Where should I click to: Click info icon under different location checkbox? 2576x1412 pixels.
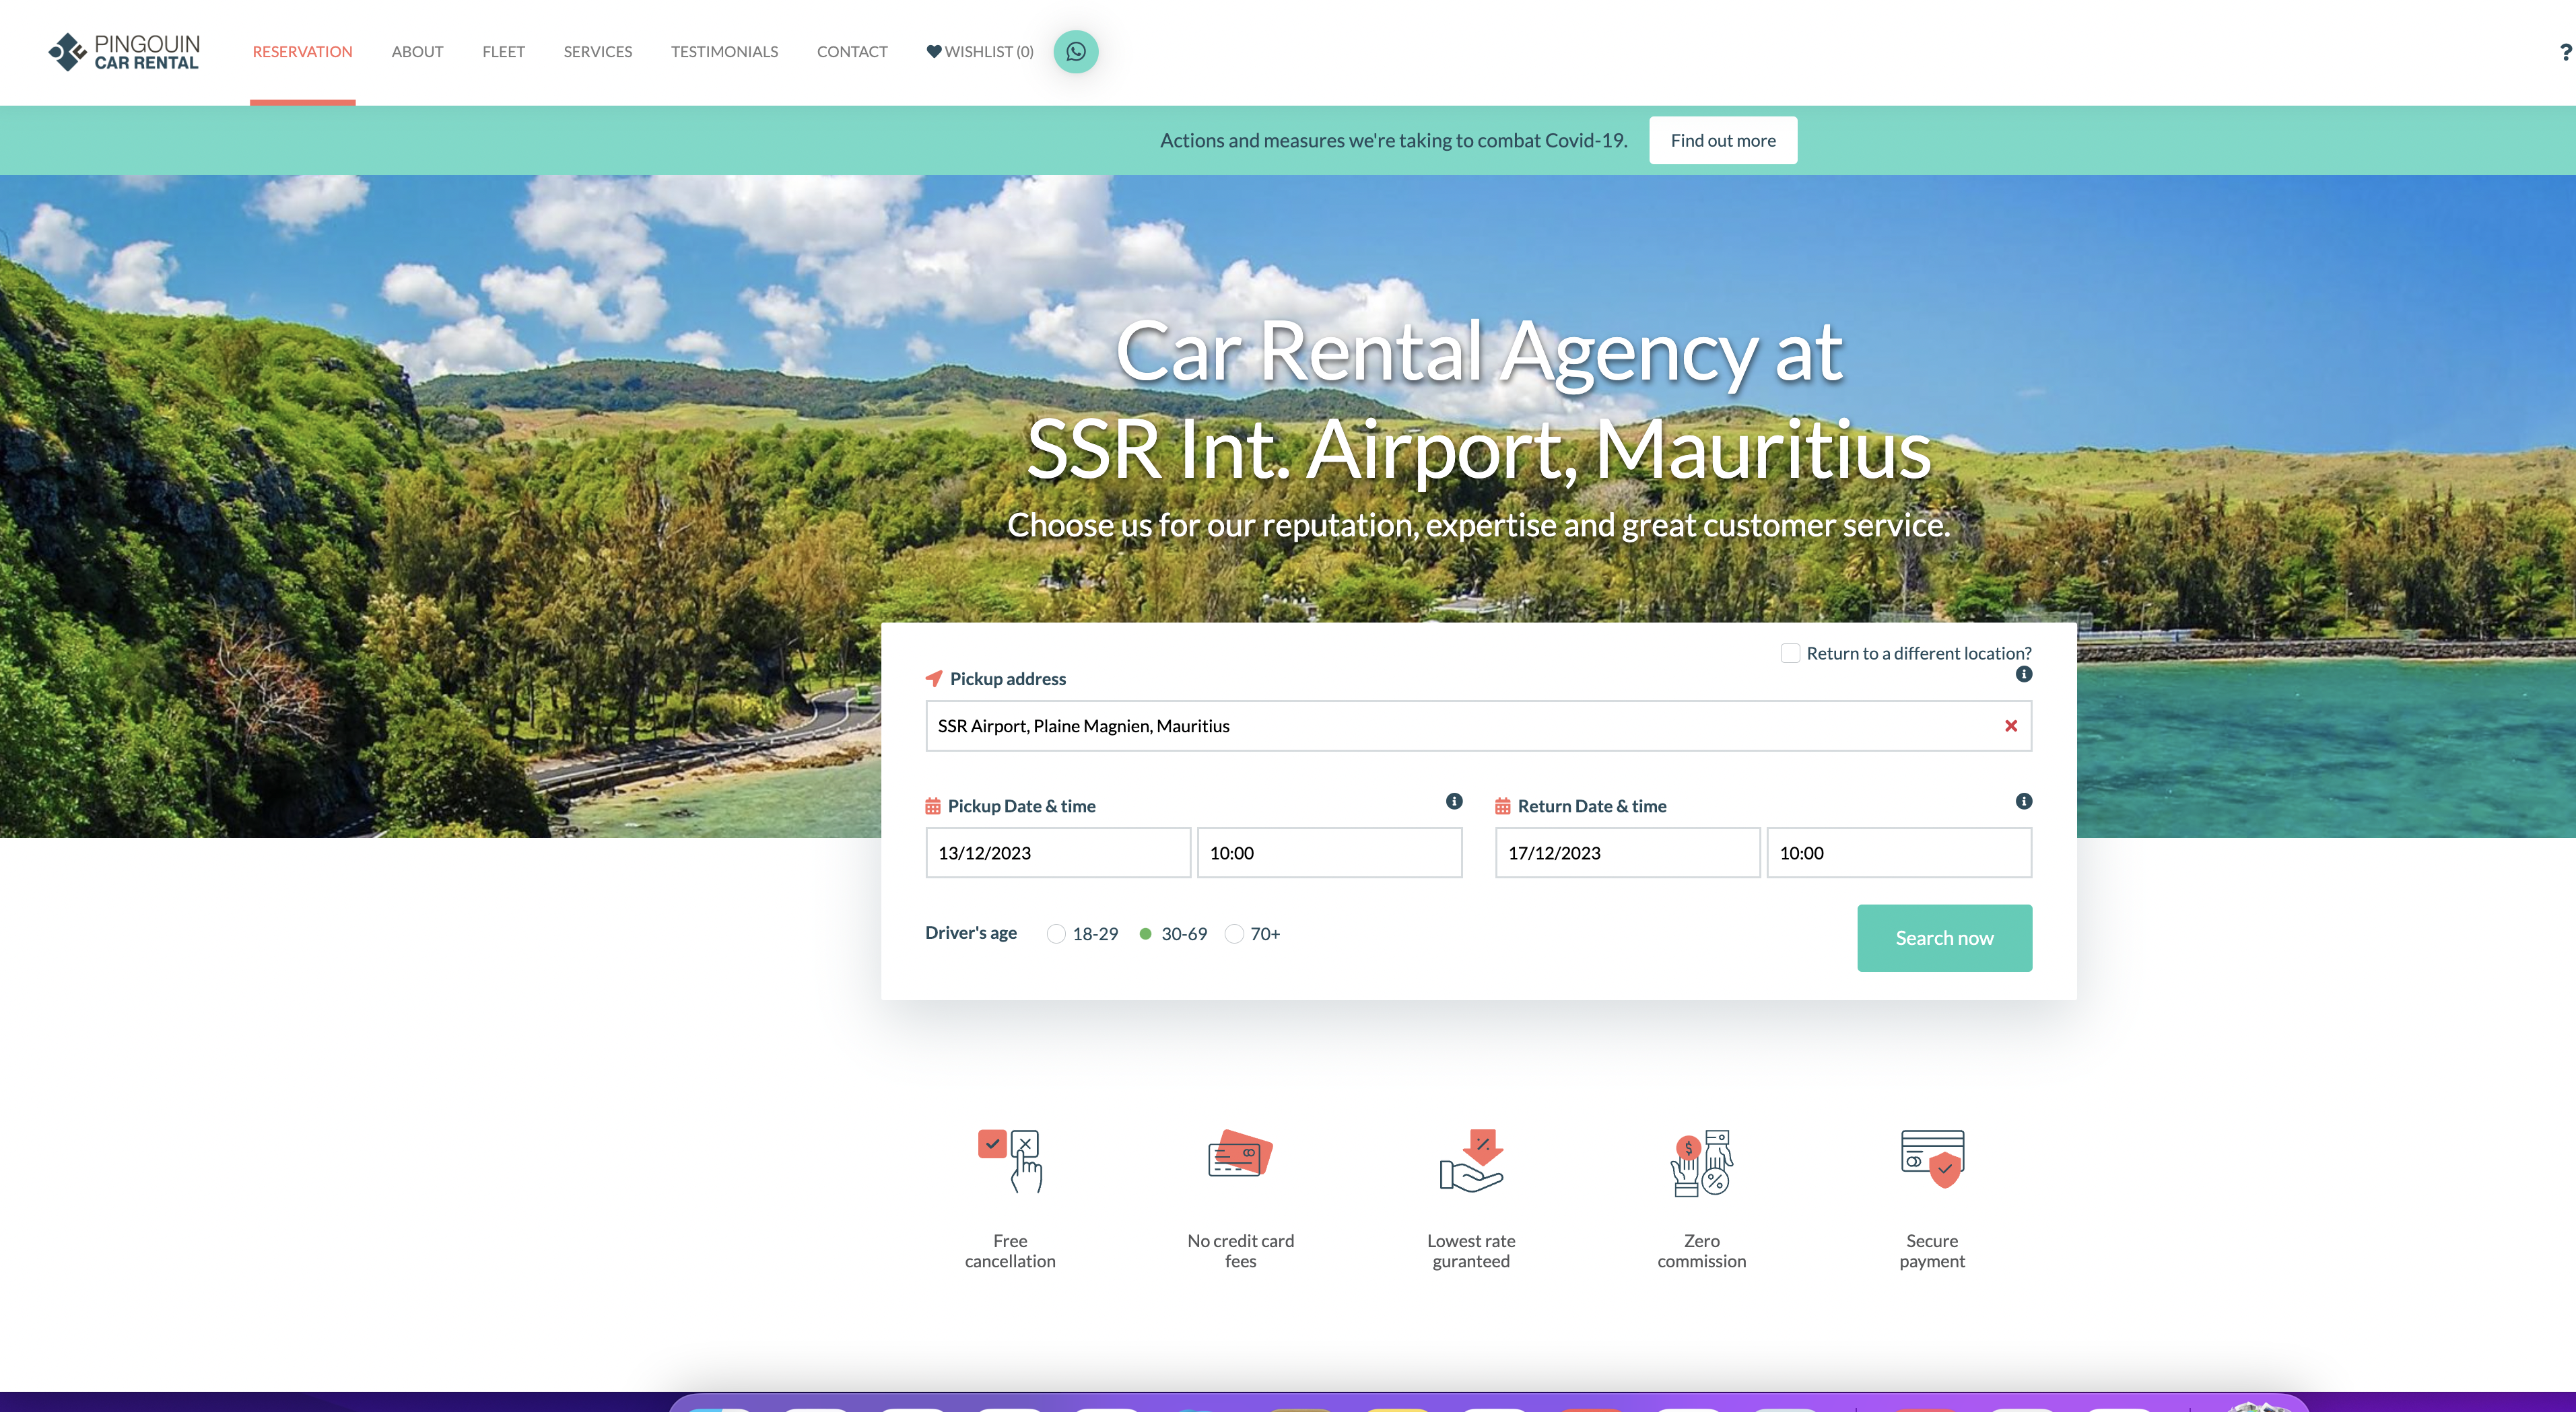pos(2023,674)
